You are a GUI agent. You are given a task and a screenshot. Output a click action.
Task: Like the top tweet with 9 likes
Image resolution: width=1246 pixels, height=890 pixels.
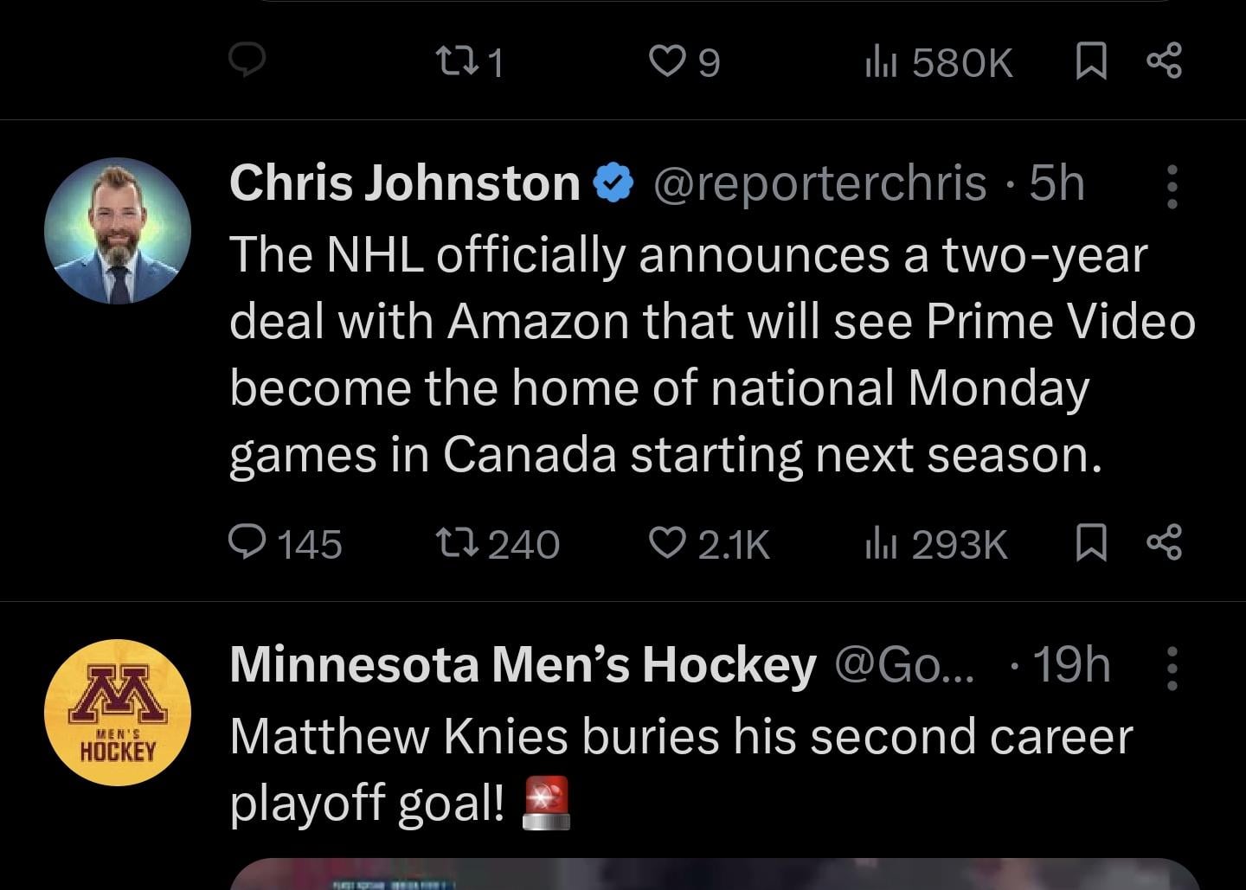(x=684, y=61)
